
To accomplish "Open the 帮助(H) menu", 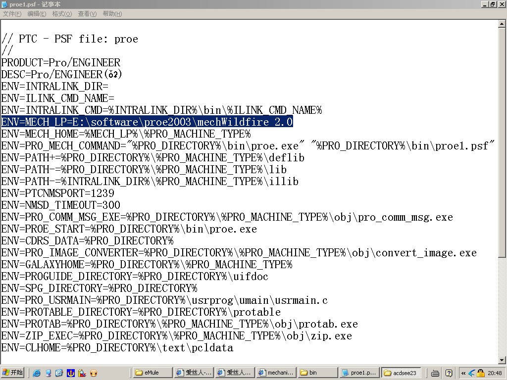I will [x=112, y=14].
